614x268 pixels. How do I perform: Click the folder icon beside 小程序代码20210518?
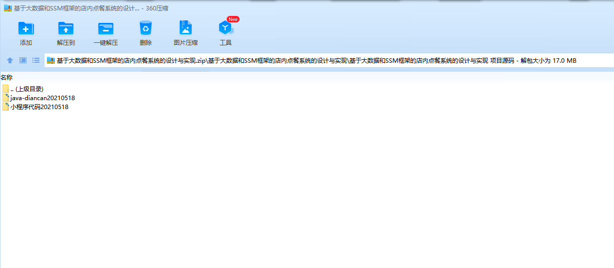[5, 107]
